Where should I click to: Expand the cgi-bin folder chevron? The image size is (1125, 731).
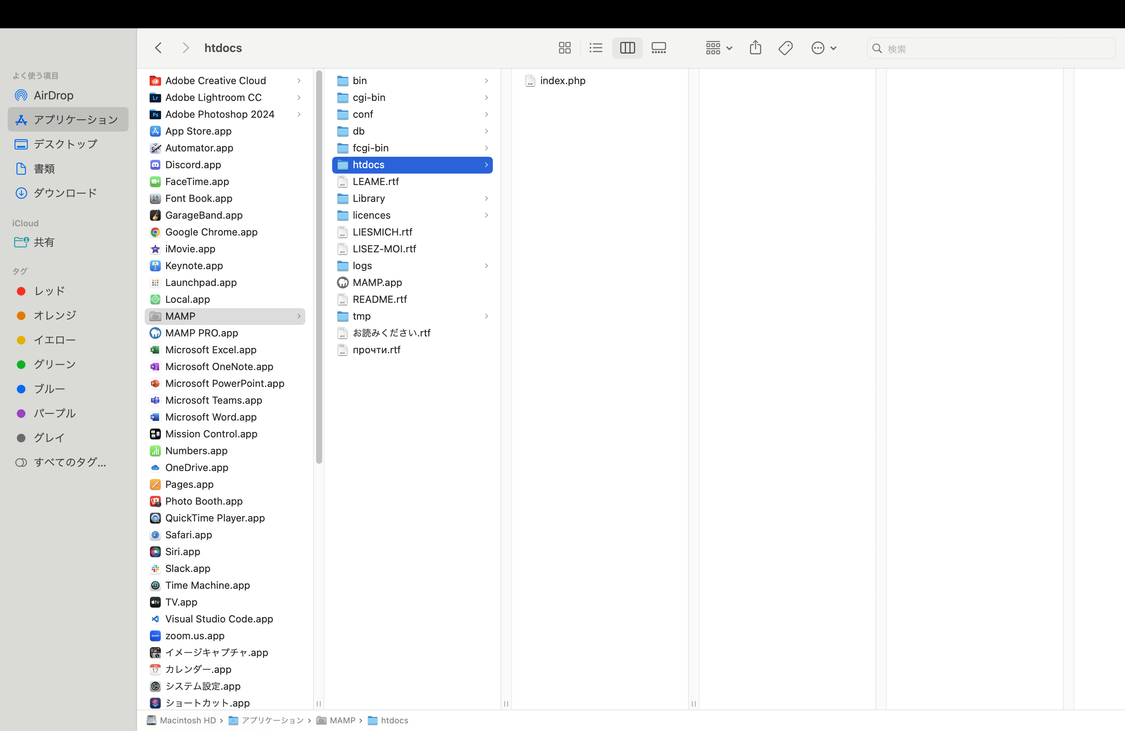[486, 98]
